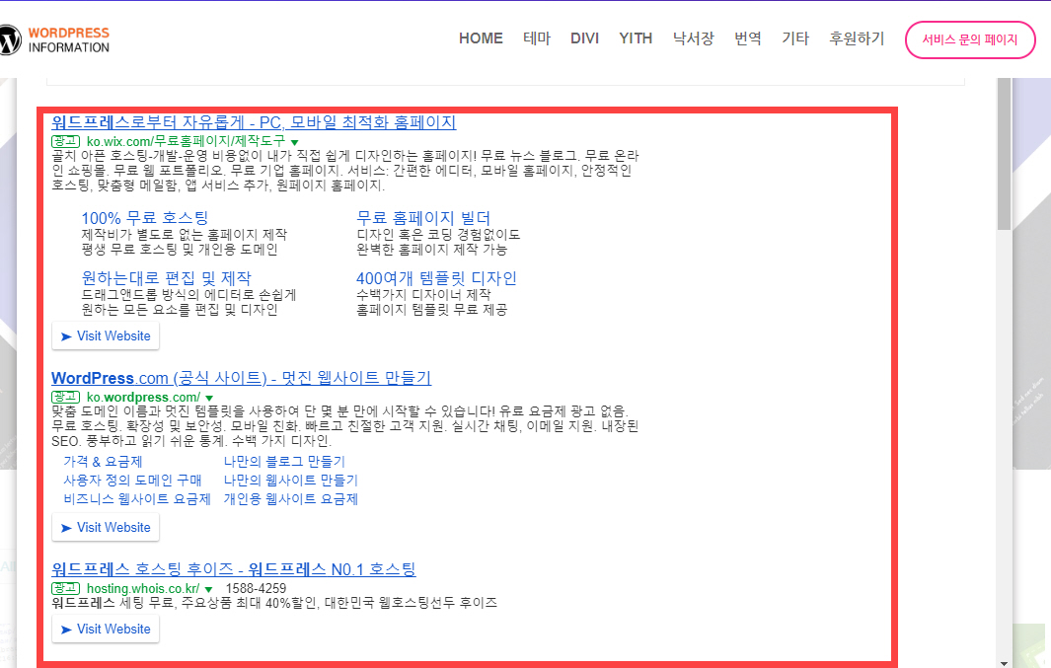Open the YITH menu item
This screenshot has width=1051, height=668.
[636, 38]
